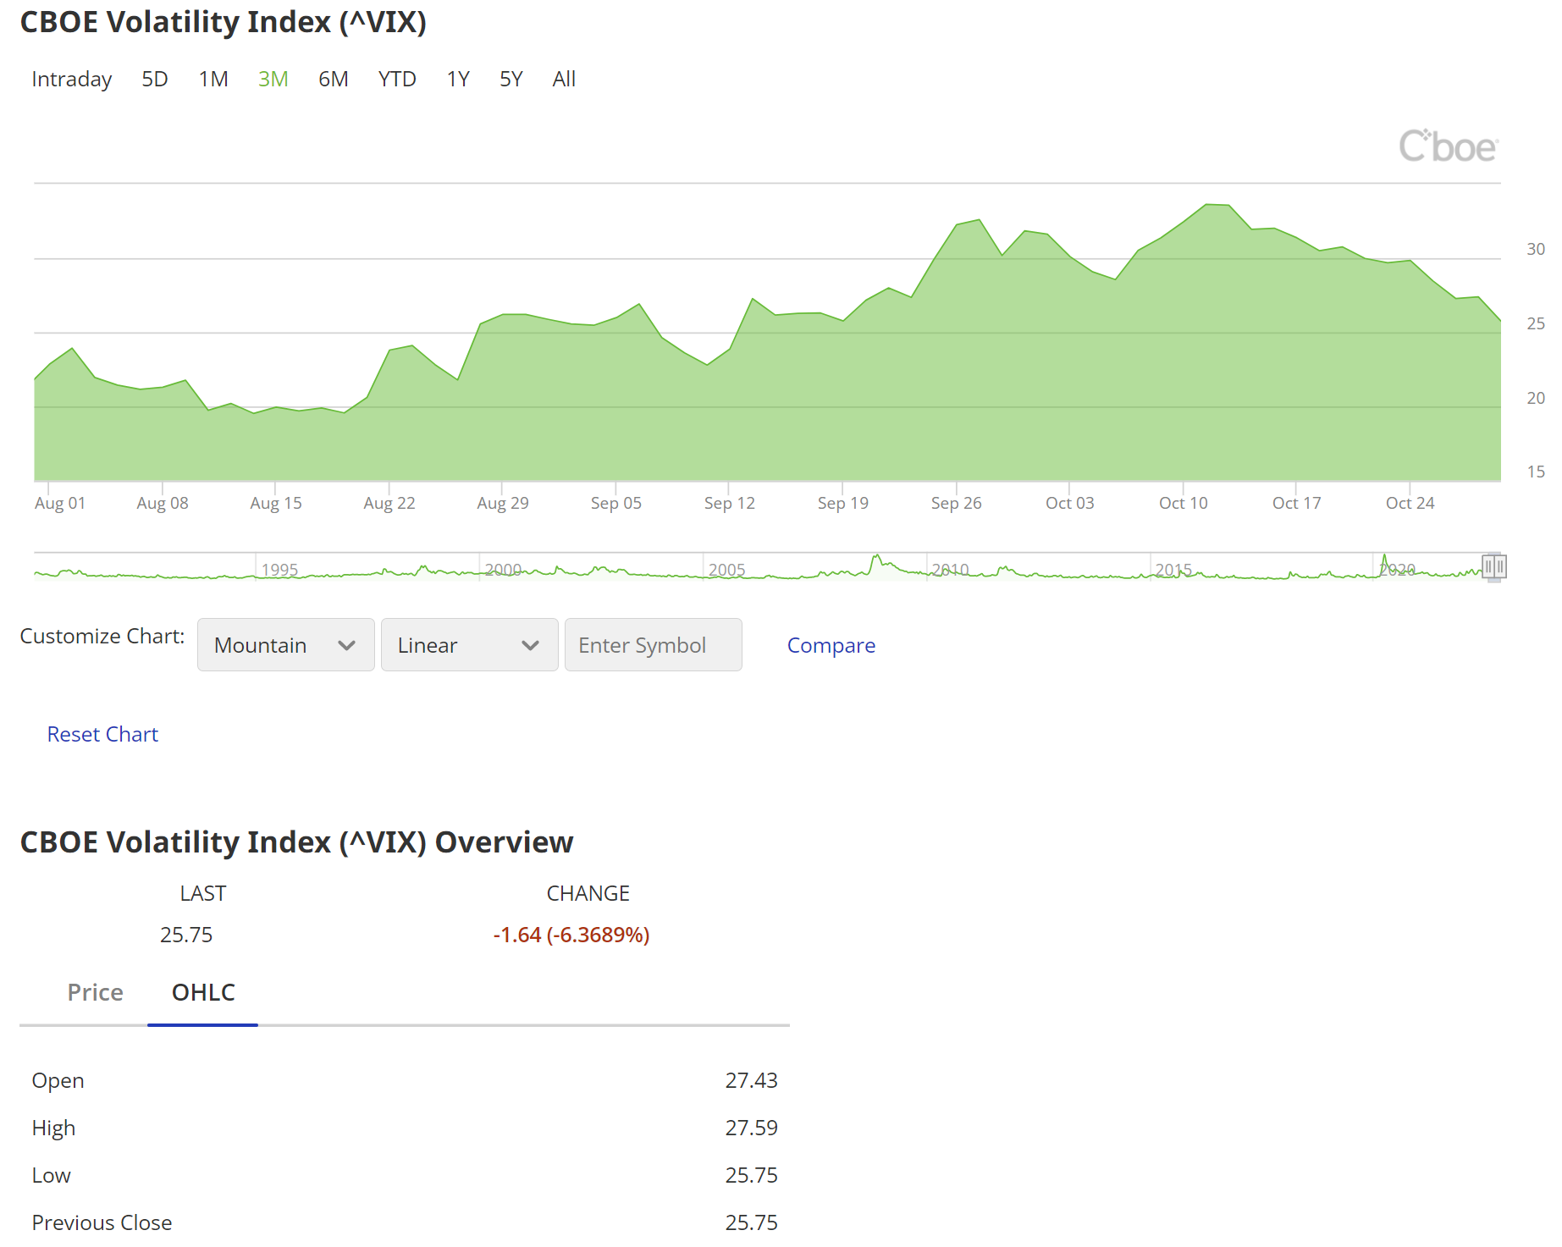The image size is (1562, 1247).
Task: Click the Cboe logo on the chart
Action: pyautogui.click(x=1449, y=146)
